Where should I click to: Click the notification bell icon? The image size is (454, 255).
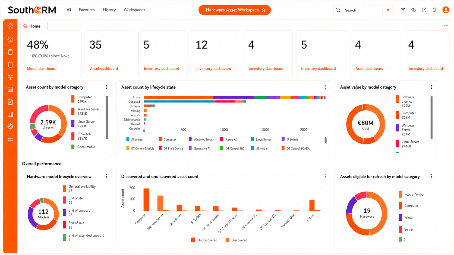tap(434, 10)
